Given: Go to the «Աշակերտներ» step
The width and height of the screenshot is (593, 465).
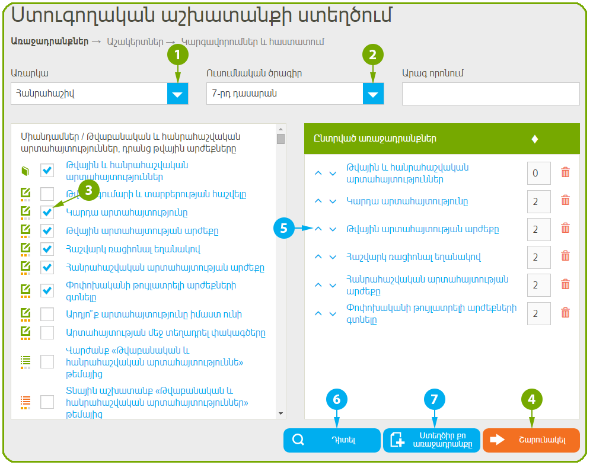Looking at the screenshot, I should point(135,42).
